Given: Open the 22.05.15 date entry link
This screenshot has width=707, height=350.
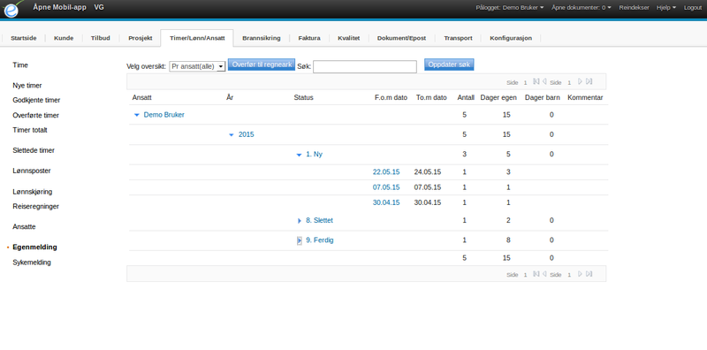Looking at the screenshot, I should 386,171.
